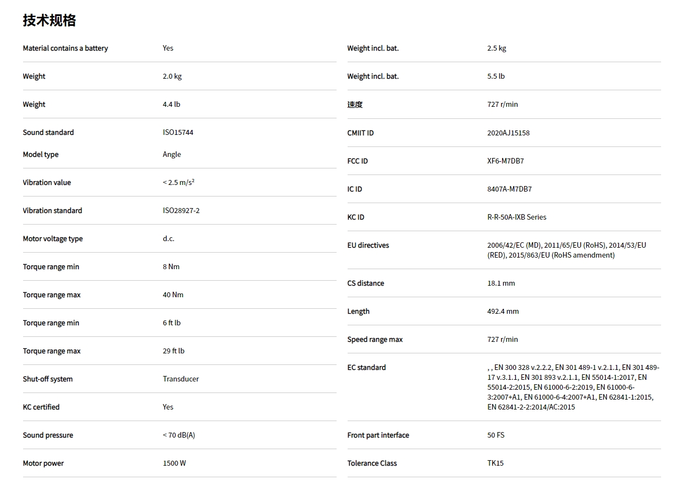
Task: Select the 40 Nm torque value
Action: [x=173, y=295]
